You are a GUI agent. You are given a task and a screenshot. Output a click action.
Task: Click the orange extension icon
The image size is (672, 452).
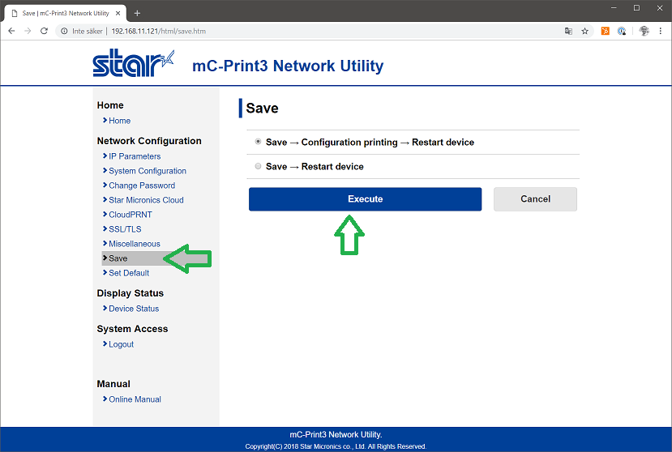tap(606, 31)
